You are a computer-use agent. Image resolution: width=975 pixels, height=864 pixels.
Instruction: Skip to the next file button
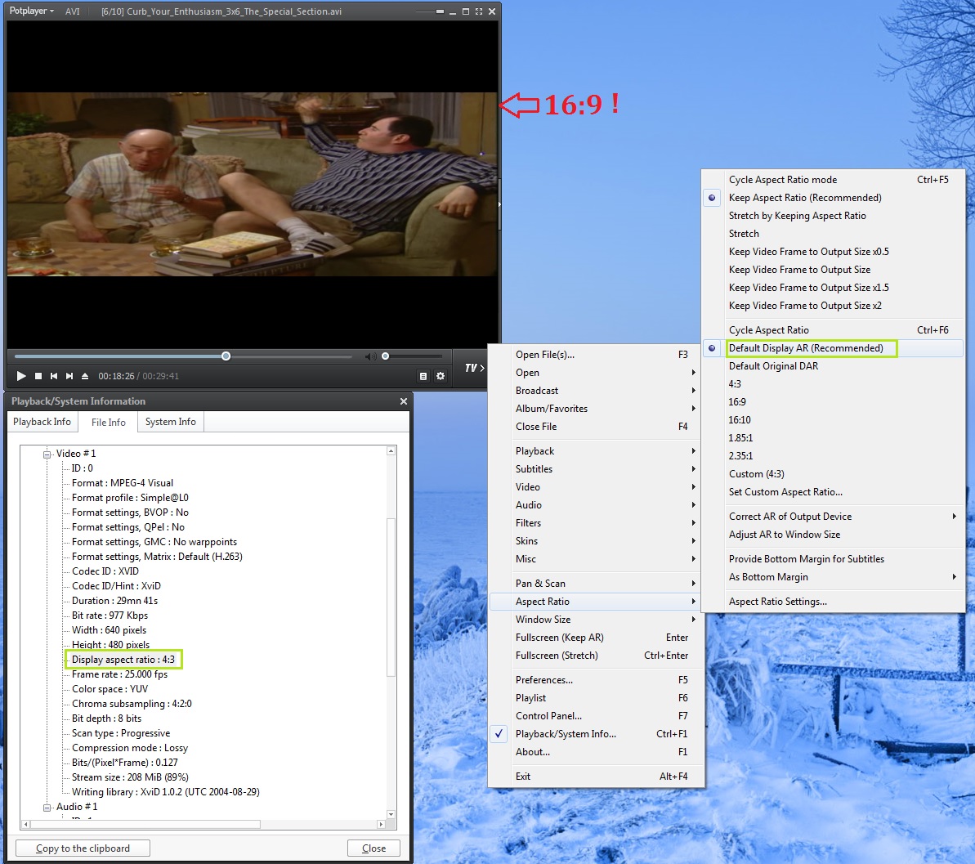tap(69, 376)
